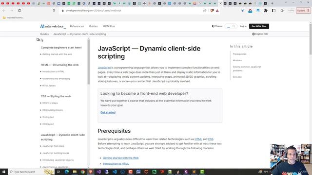The image size is (312, 175).
Task: Open Microsoft Edge from taskbar
Action: [x=66, y=172]
